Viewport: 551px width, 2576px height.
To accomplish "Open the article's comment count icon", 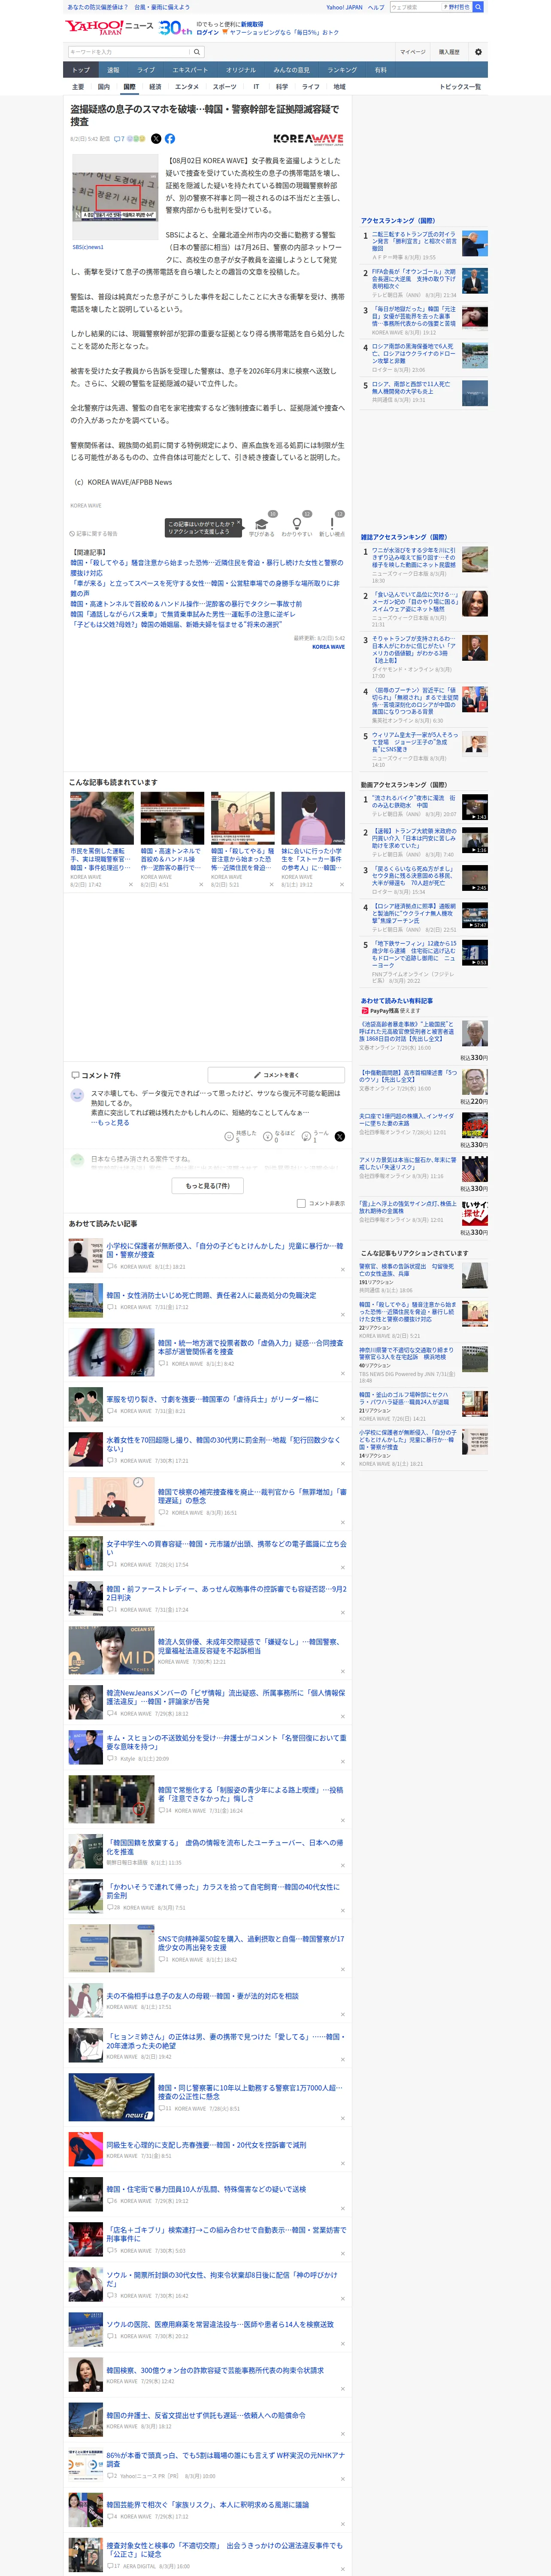I will tap(119, 139).
